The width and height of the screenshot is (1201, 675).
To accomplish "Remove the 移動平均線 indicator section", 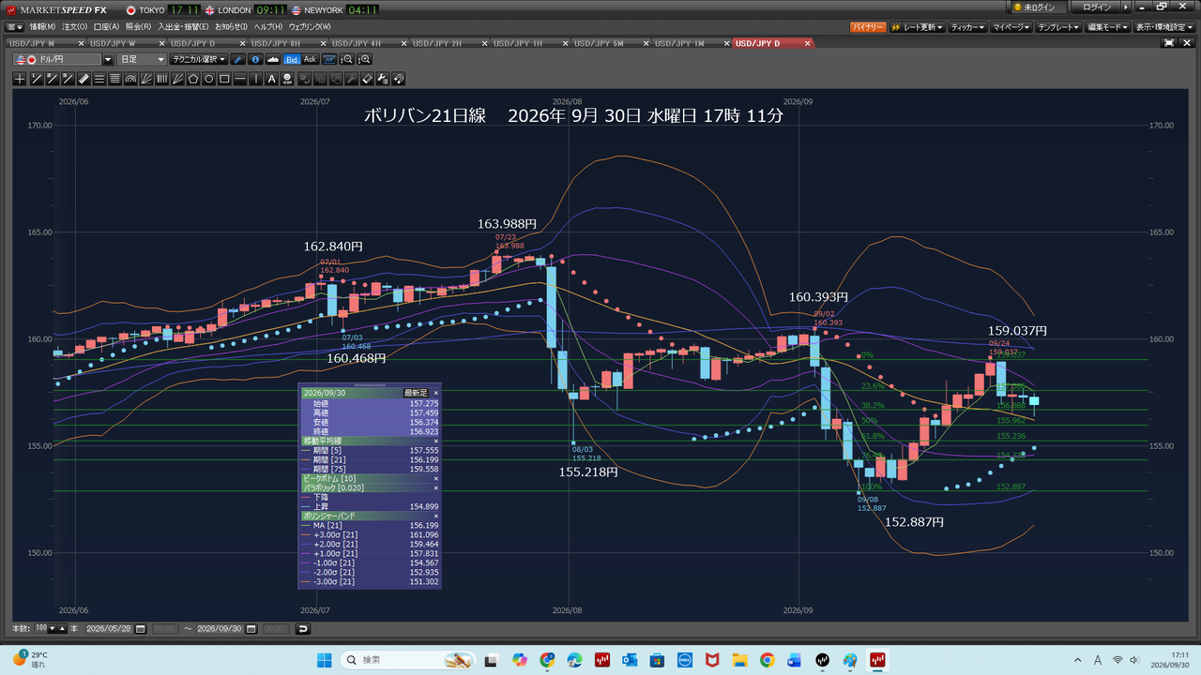I will [435, 440].
